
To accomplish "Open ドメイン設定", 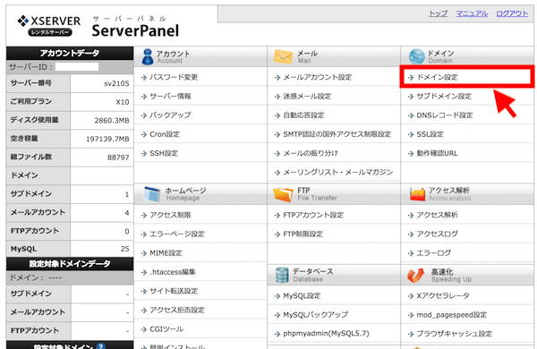I will click(437, 77).
